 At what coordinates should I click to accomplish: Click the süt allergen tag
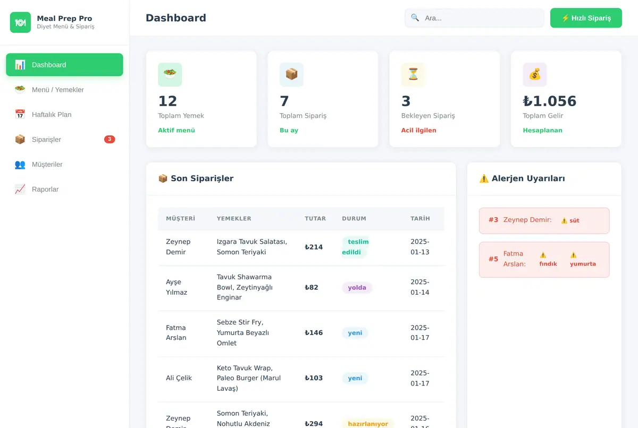click(570, 220)
